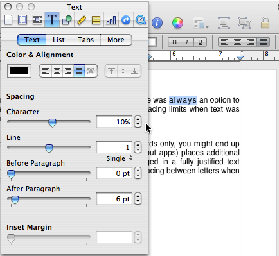Align text to bottom of object
This screenshot has width=279, height=256.
tap(135, 71)
